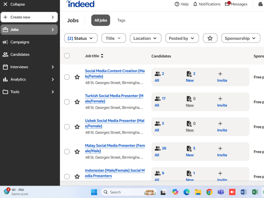This screenshot has width=264, height=198.
Task: Switch to the Tags tab
Action: pyautogui.click(x=121, y=20)
